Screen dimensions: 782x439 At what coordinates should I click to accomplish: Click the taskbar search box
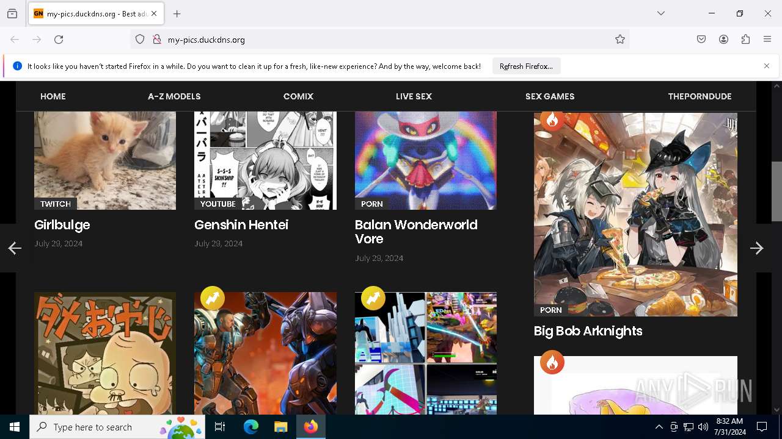coord(117,427)
